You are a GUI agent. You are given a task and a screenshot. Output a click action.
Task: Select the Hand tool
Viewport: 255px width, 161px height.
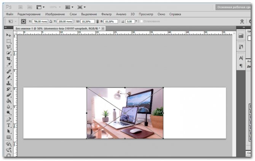tap(8, 155)
